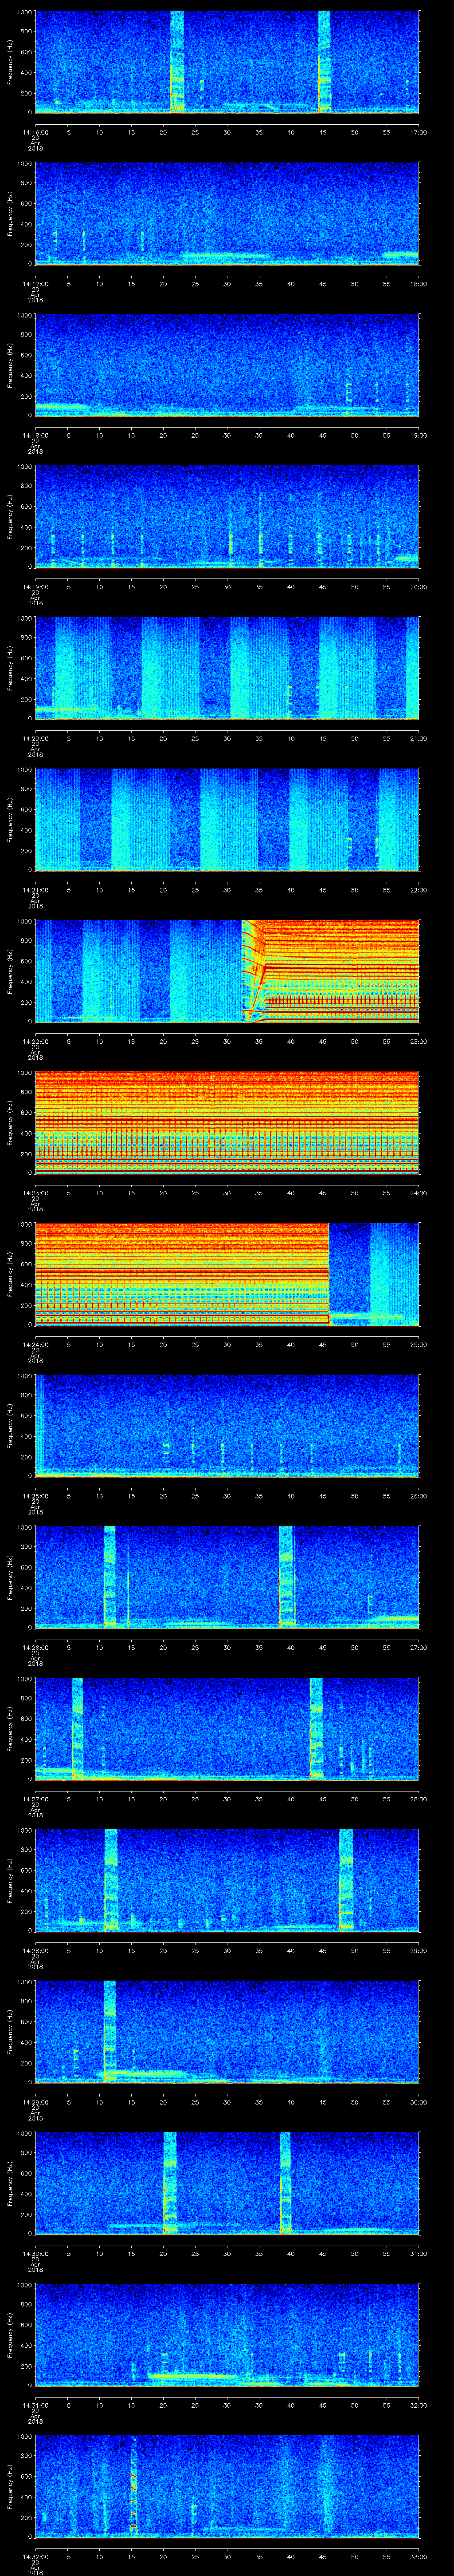Click burst near 11 seconds in 14:29:00 panel
The image size is (454, 2576).
click(x=109, y=2030)
